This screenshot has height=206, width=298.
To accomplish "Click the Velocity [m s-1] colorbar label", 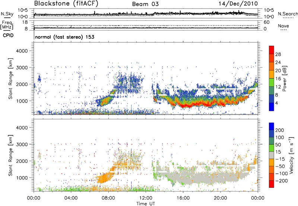I will [x=291, y=155].
